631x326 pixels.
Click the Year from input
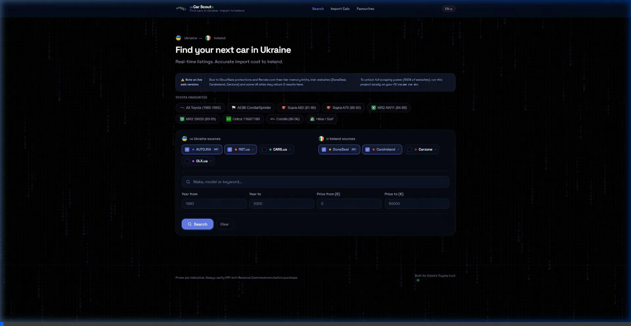(x=214, y=204)
